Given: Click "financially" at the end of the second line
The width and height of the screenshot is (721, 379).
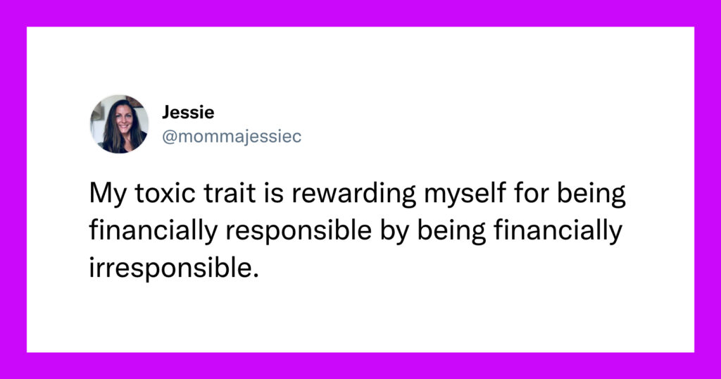Looking at the screenshot, I should [558, 231].
